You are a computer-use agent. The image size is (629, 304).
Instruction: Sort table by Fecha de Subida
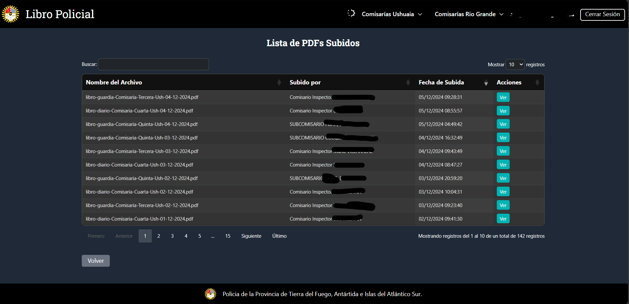(x=486, y=82)
